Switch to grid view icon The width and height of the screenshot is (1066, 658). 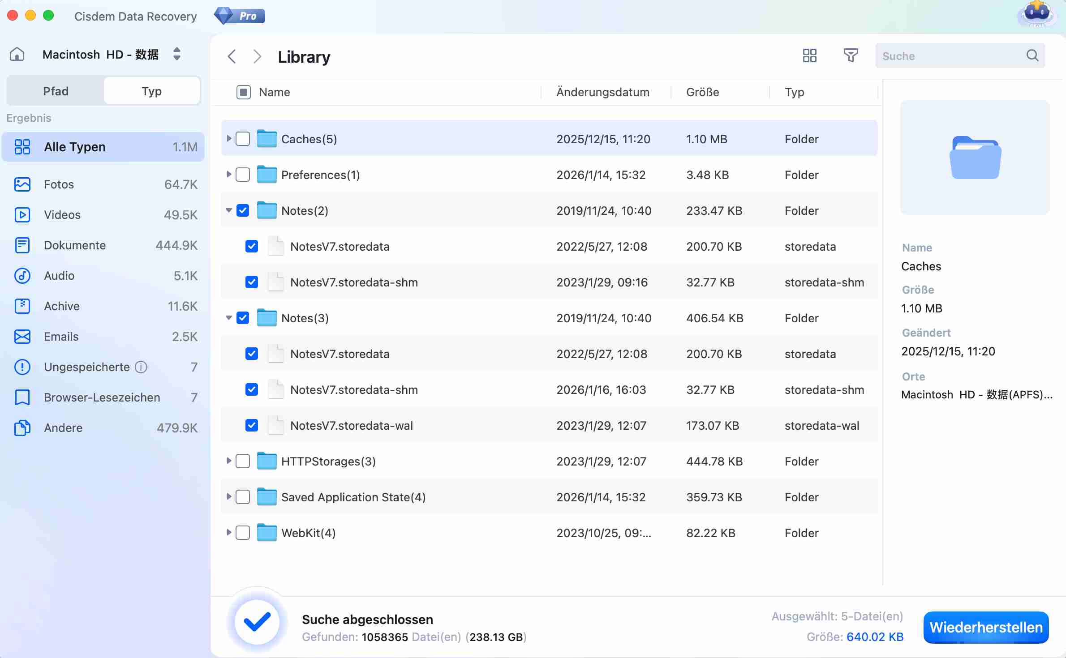809,56
